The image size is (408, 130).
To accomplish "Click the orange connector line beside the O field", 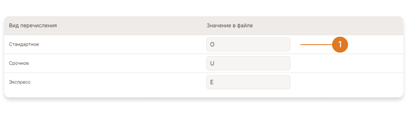I will click(x=316, y=45).
